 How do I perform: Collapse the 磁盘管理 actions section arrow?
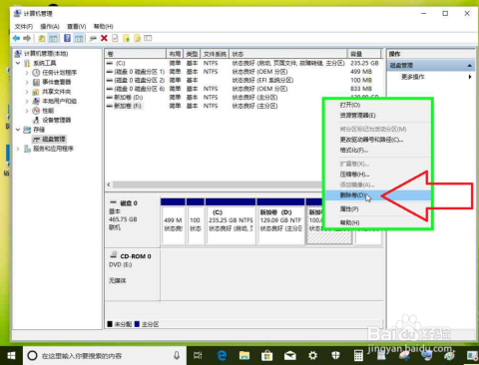(469, 66)
